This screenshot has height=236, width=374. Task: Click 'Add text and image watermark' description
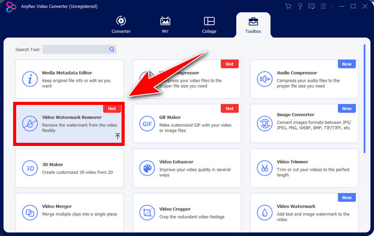(x=313, y=217)
